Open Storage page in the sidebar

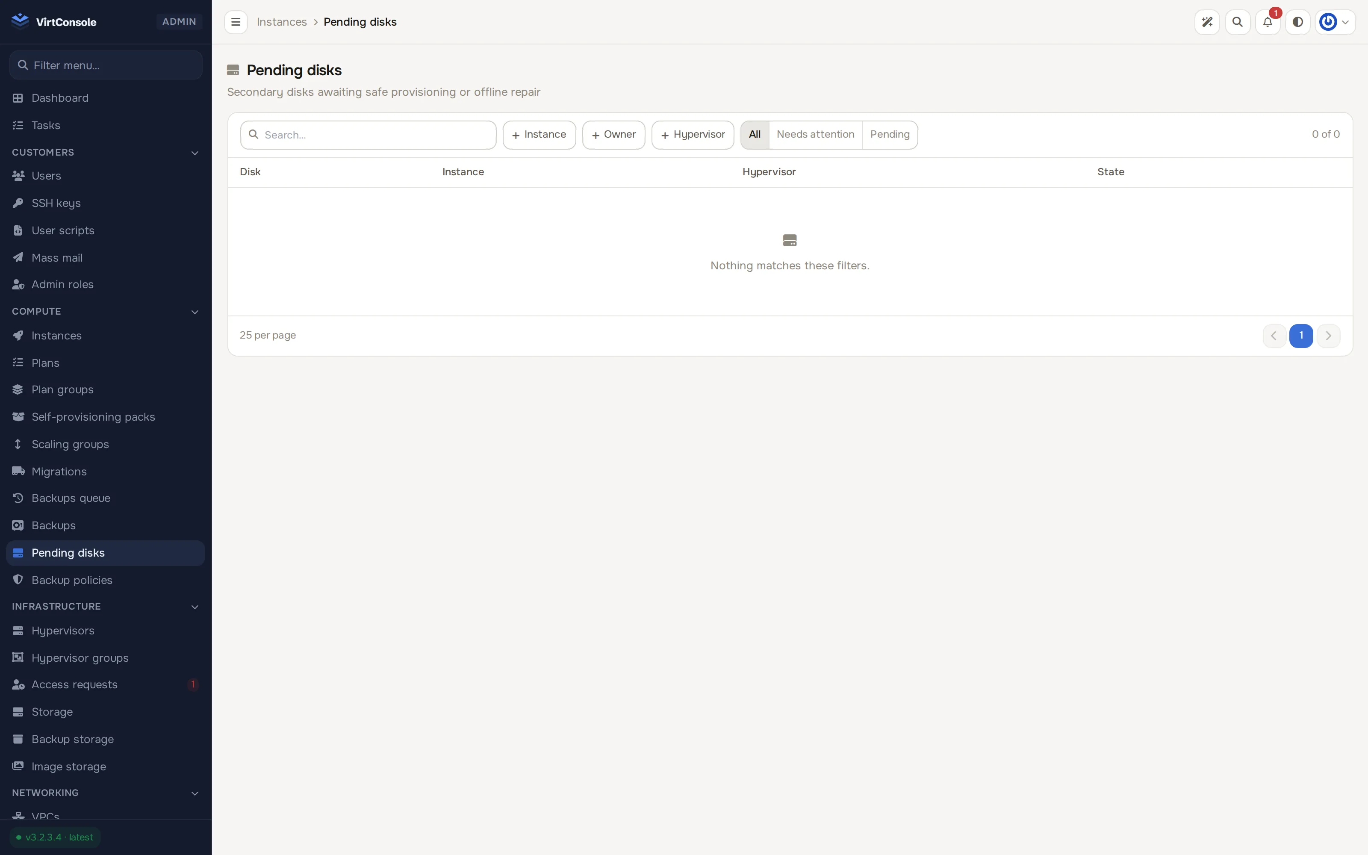tap(106, 711)
